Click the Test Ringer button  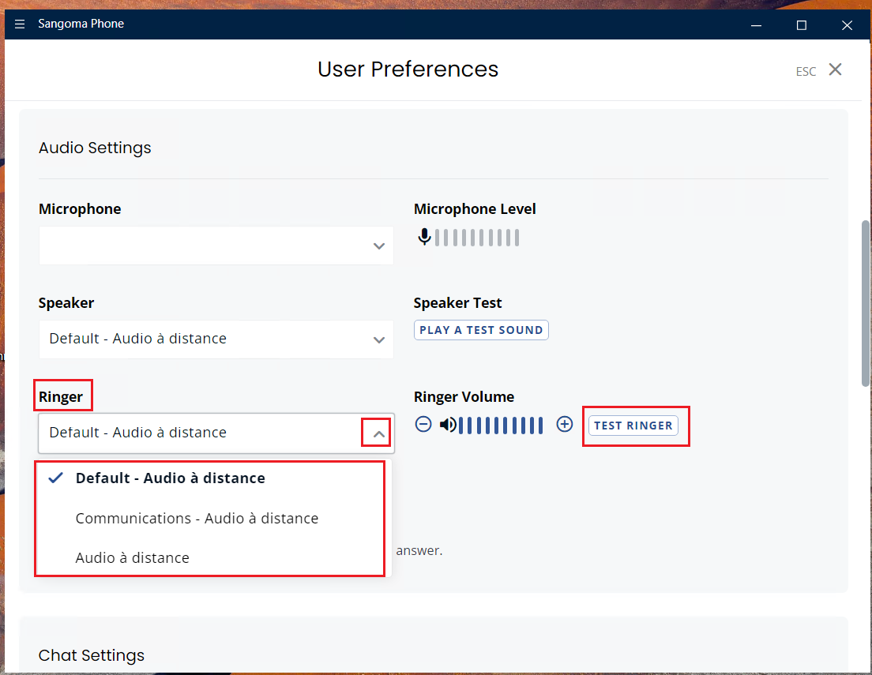(x=633, y=426)
